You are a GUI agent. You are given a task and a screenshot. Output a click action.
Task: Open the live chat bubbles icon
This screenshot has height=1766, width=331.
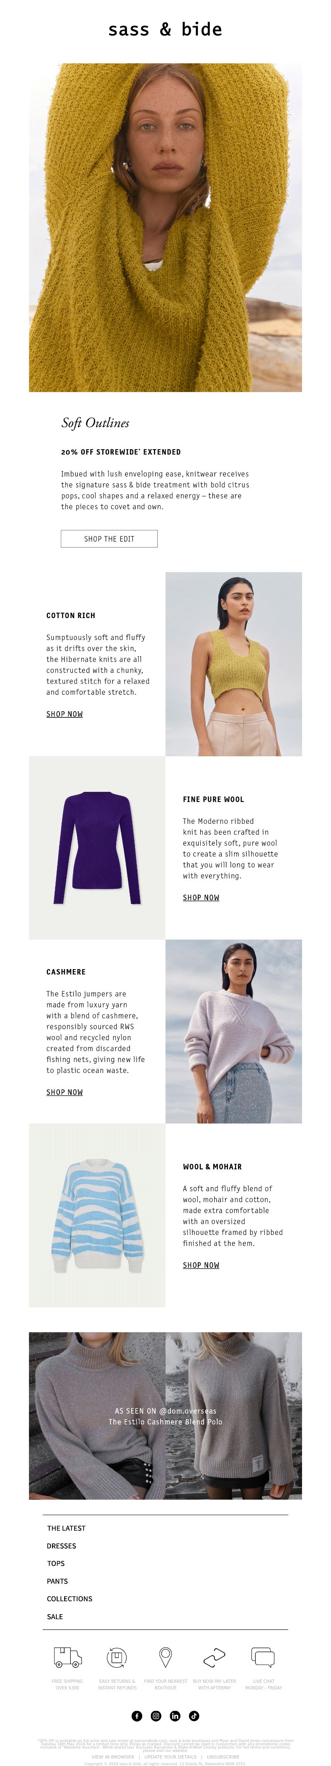coord(263,1658)
